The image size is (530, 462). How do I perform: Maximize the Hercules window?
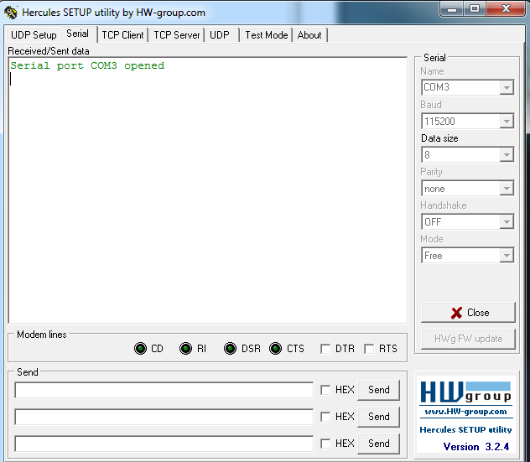coord(475,9)
